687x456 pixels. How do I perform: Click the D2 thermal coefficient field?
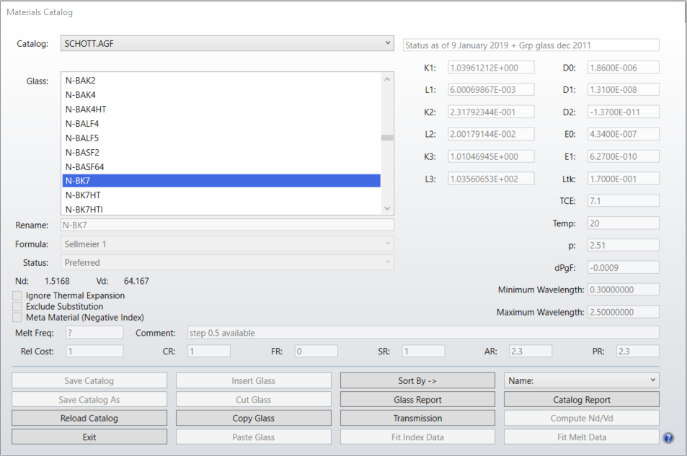(x=623, y=112)
